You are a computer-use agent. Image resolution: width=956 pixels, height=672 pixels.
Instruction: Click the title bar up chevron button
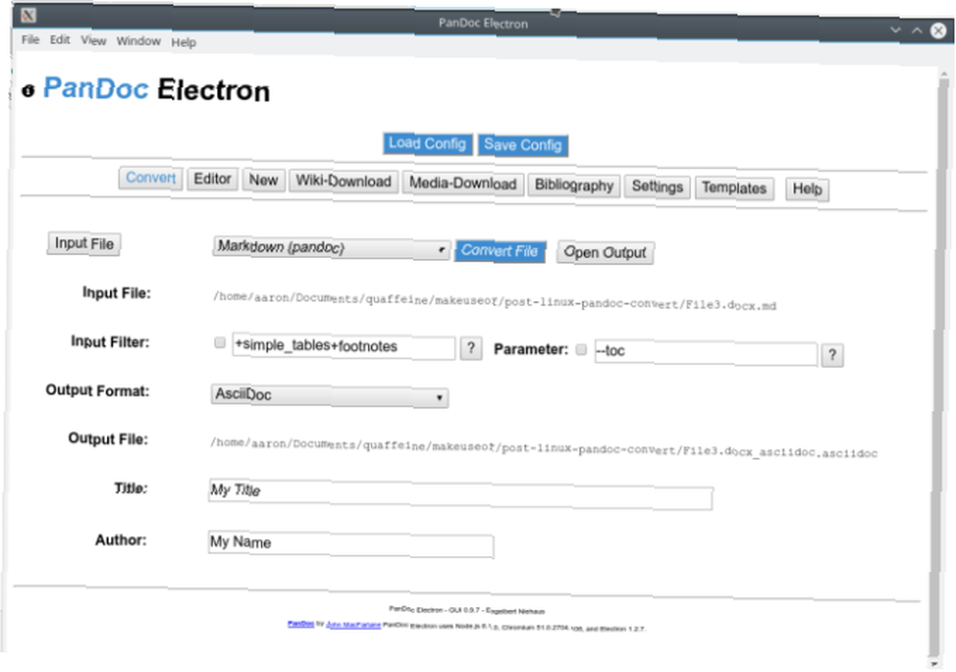point(917,31)
